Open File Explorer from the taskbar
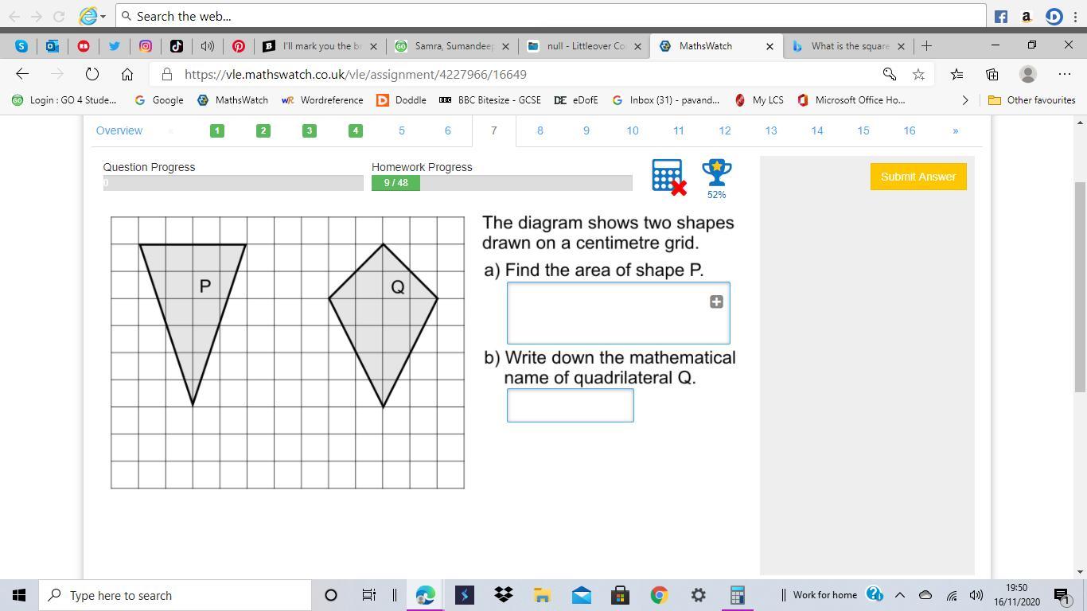This screenshot has width=1087, height=611. (542, 595)
